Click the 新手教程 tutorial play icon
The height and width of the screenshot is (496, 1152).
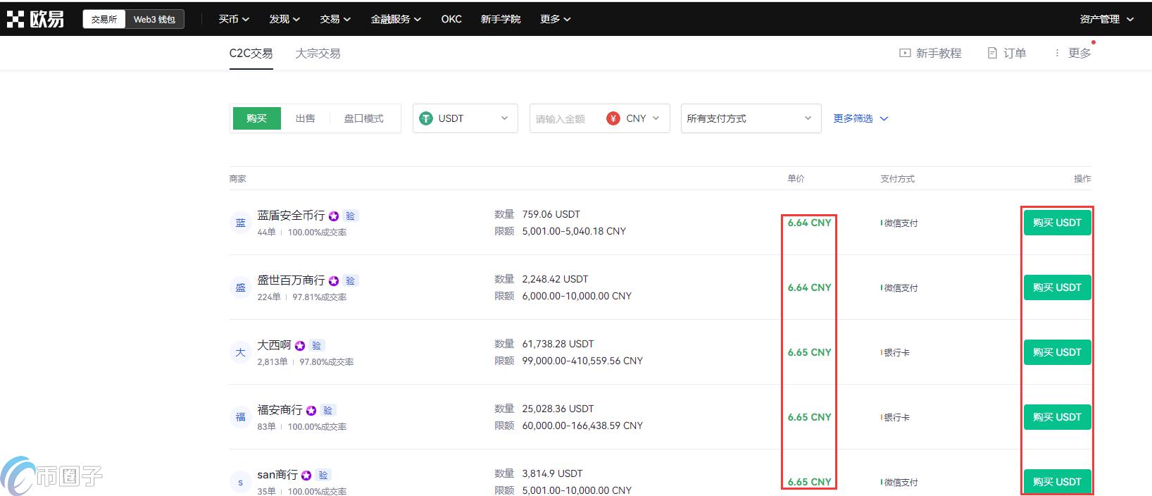(x=905, y=53)
